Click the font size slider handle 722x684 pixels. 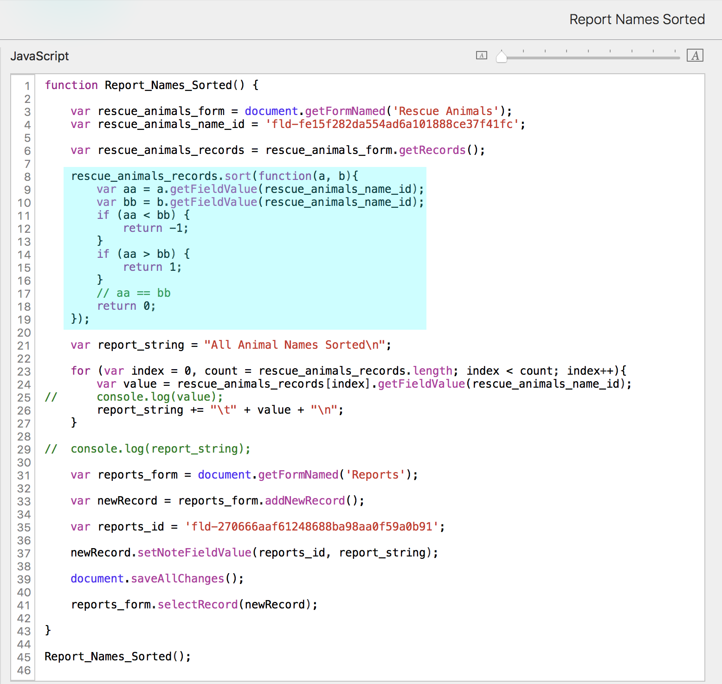coord(501,57)
